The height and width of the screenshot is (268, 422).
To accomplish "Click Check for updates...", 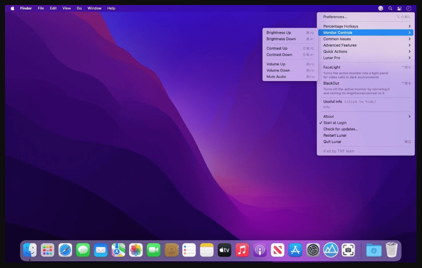I will coord(365,129).
